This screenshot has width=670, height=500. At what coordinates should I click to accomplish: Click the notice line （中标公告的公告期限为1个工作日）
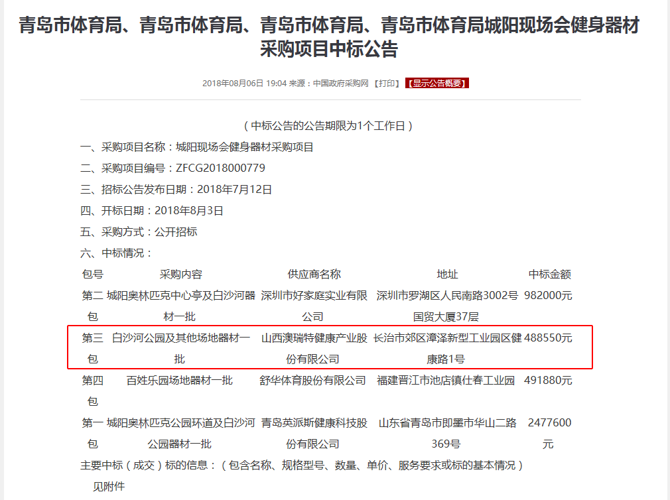point(328,126)
